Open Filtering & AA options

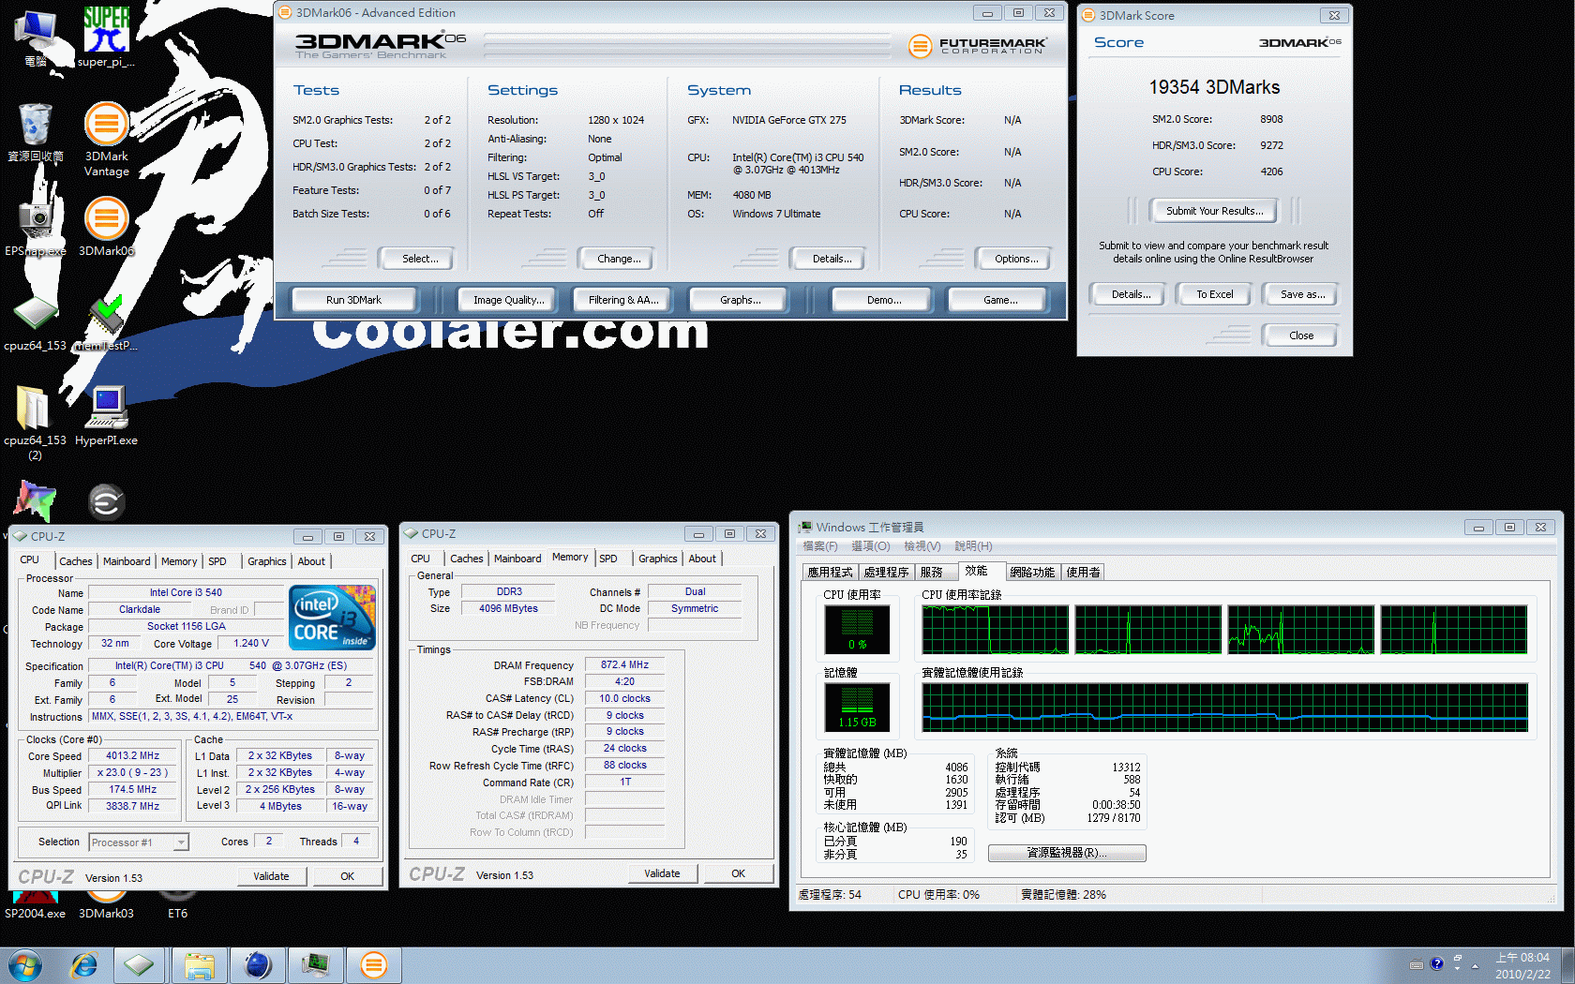tap(622, 300)
